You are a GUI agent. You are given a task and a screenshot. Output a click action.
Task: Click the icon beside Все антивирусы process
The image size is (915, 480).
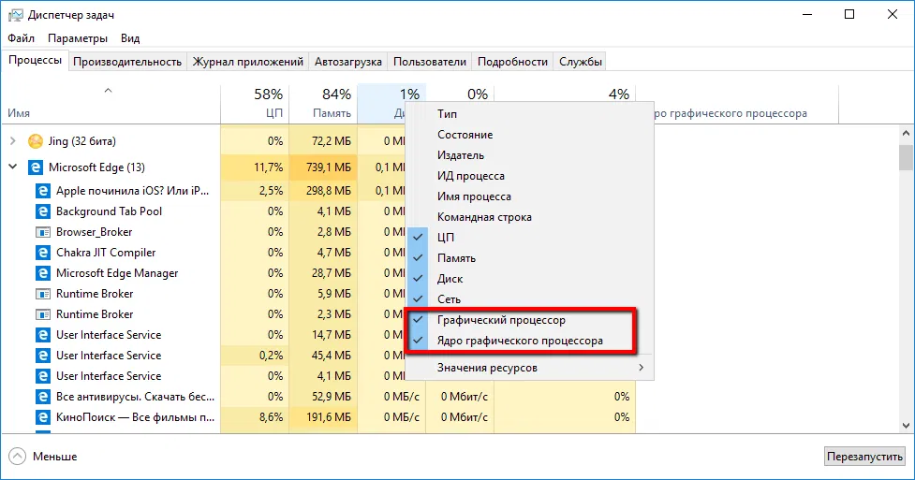click(x=42, y=397)
